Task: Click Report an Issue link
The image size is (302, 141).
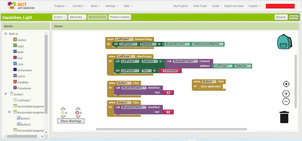Action: (x=234, y=6)
